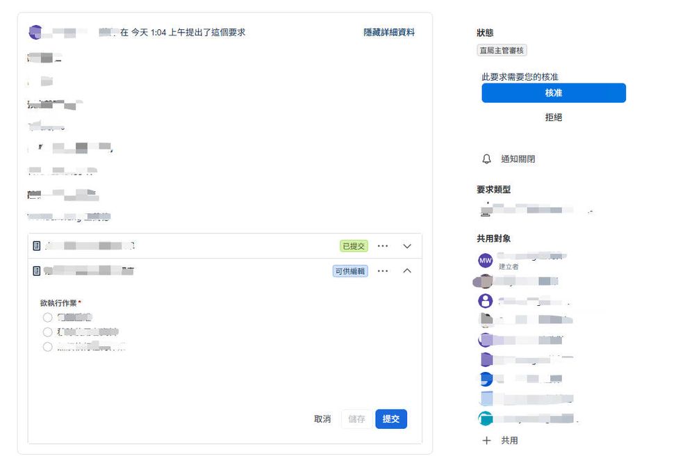Click the teal avatar in the 共用對象 list
694x463 pixels.
[x=486, y=419]
